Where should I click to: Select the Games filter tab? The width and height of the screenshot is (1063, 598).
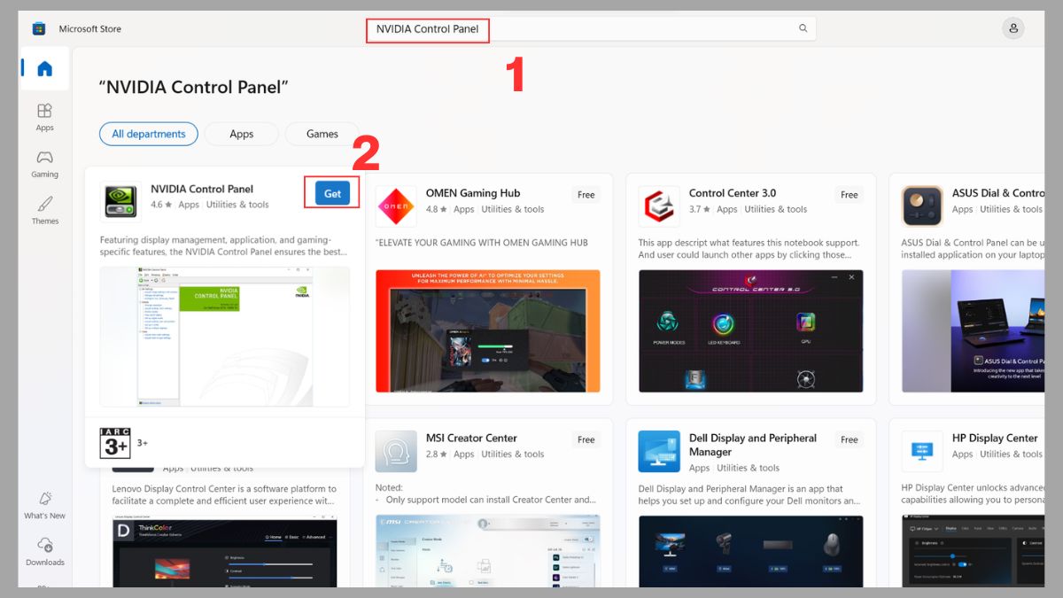322,134
